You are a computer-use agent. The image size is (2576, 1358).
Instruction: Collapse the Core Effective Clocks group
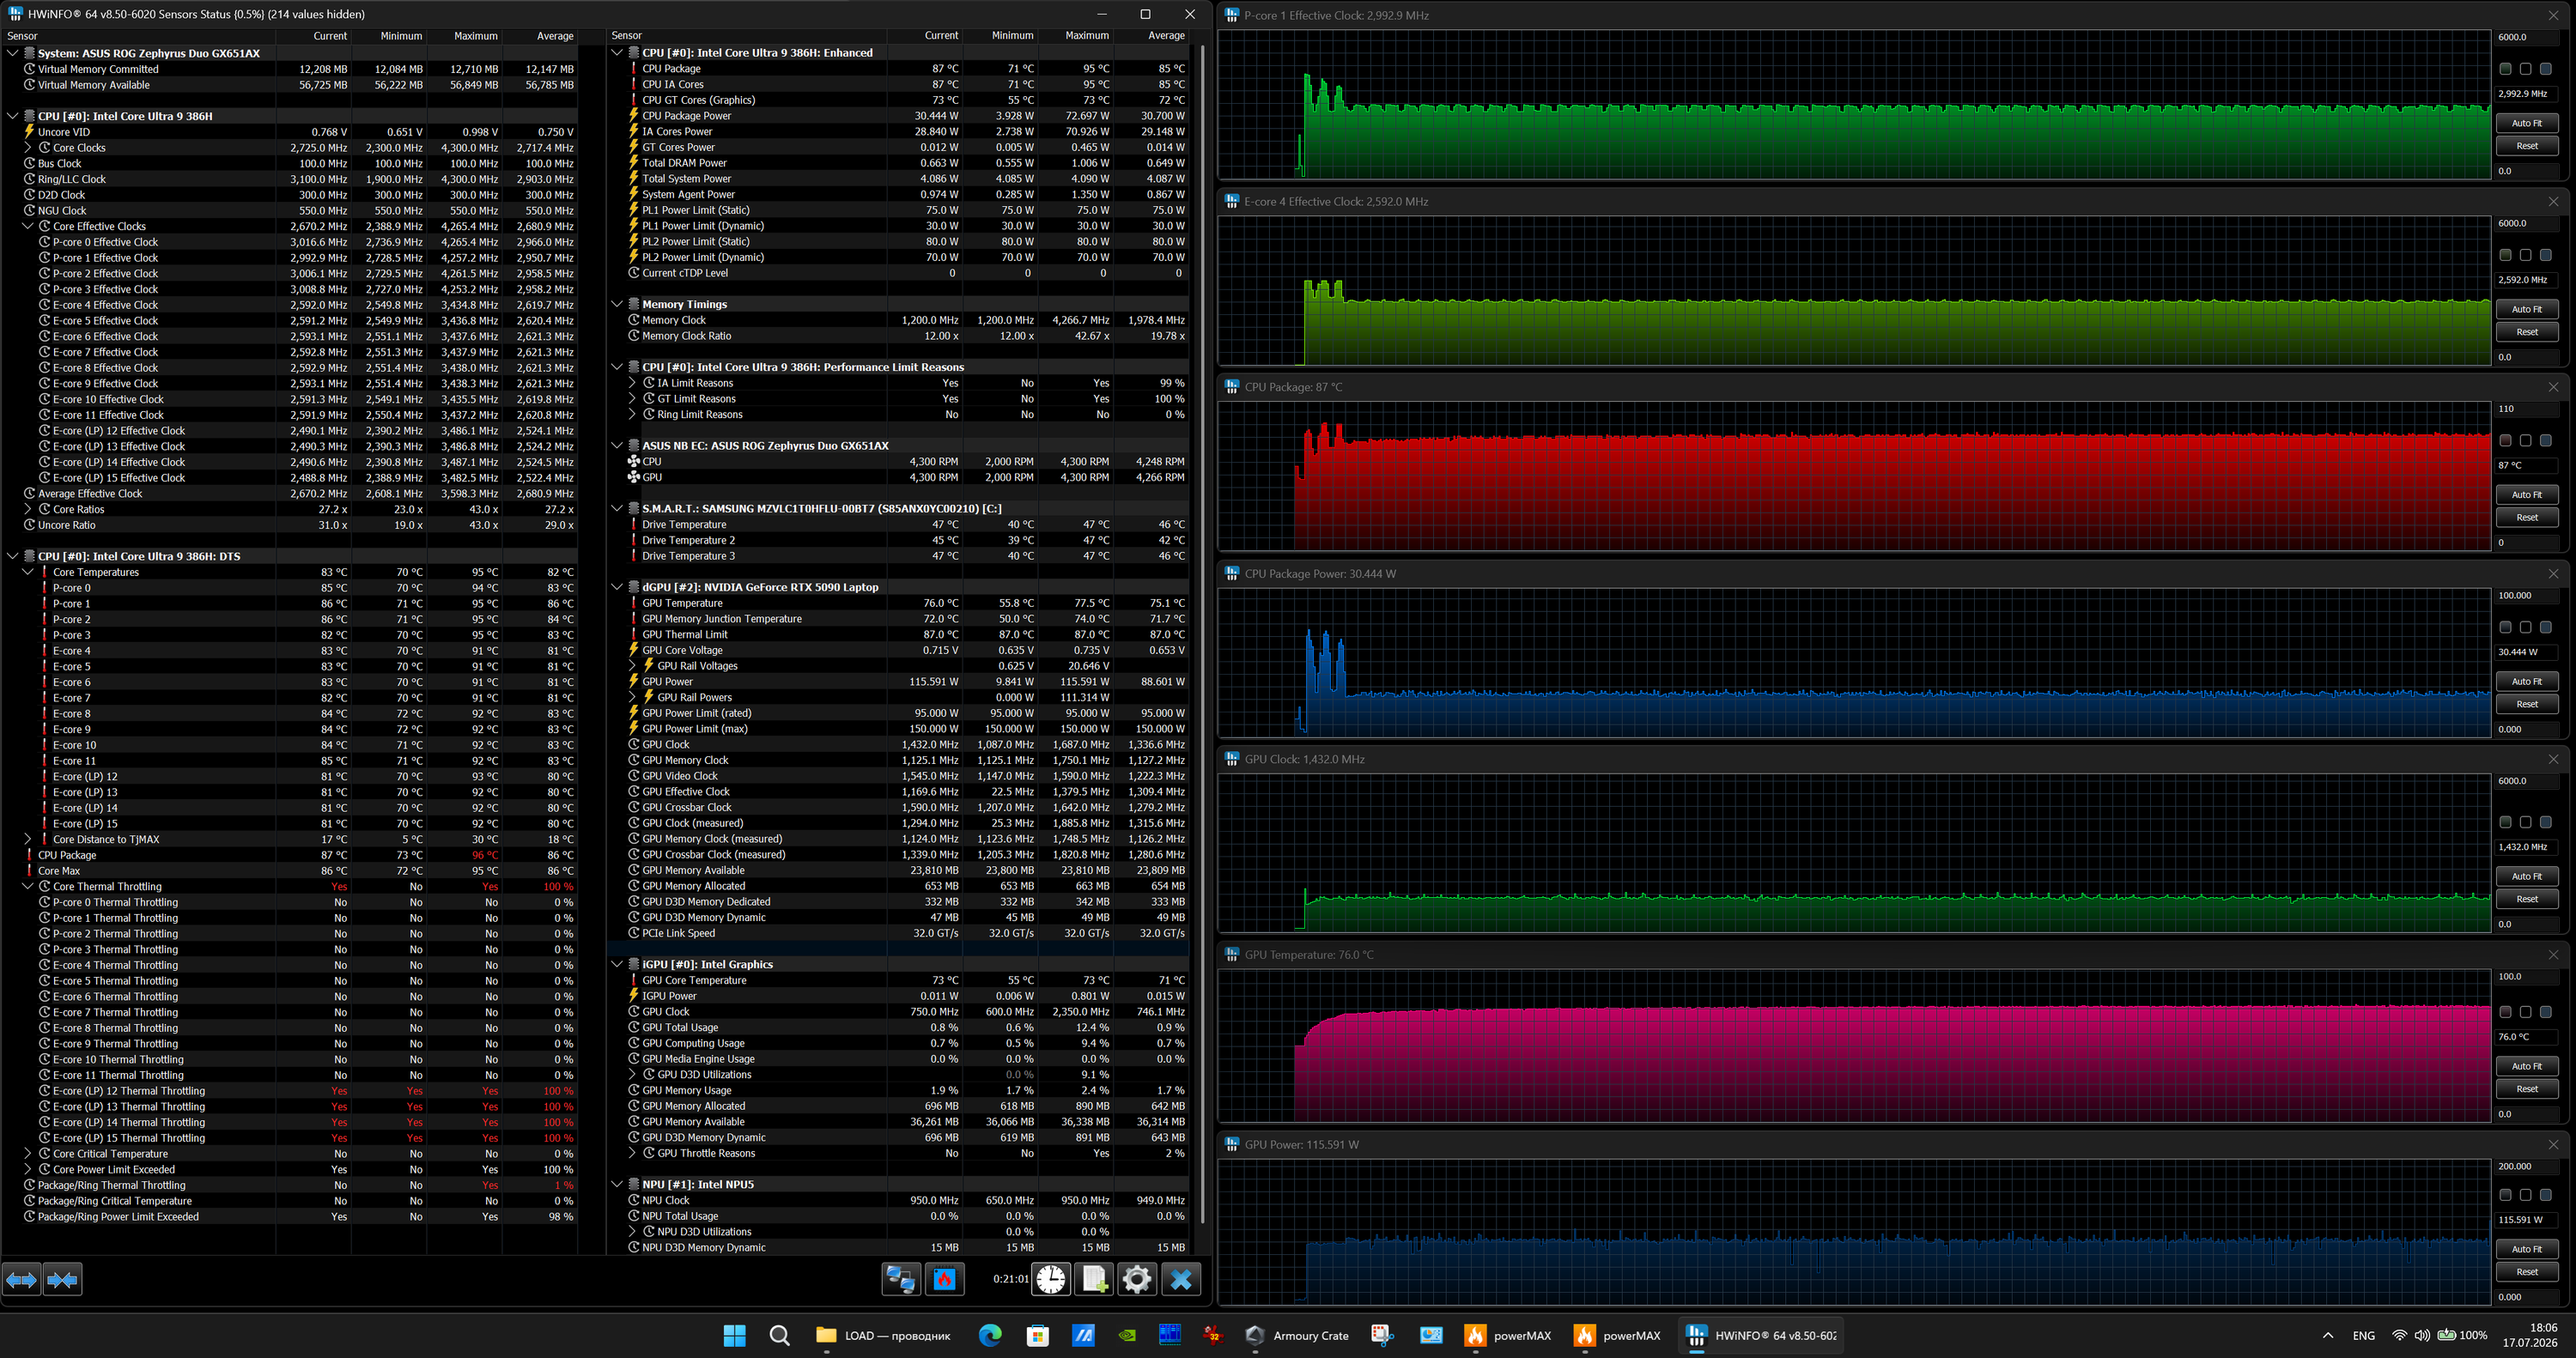[28, 226]
